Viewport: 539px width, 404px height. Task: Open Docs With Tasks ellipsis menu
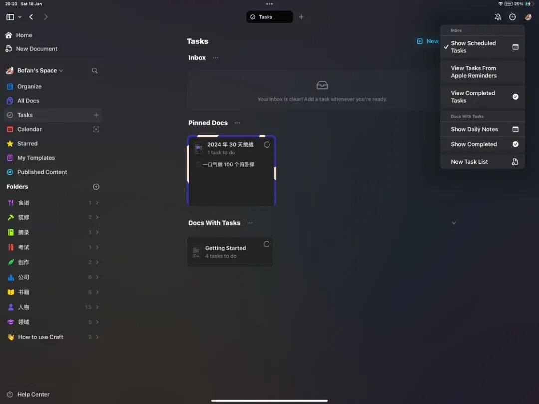tap(250, 223)
